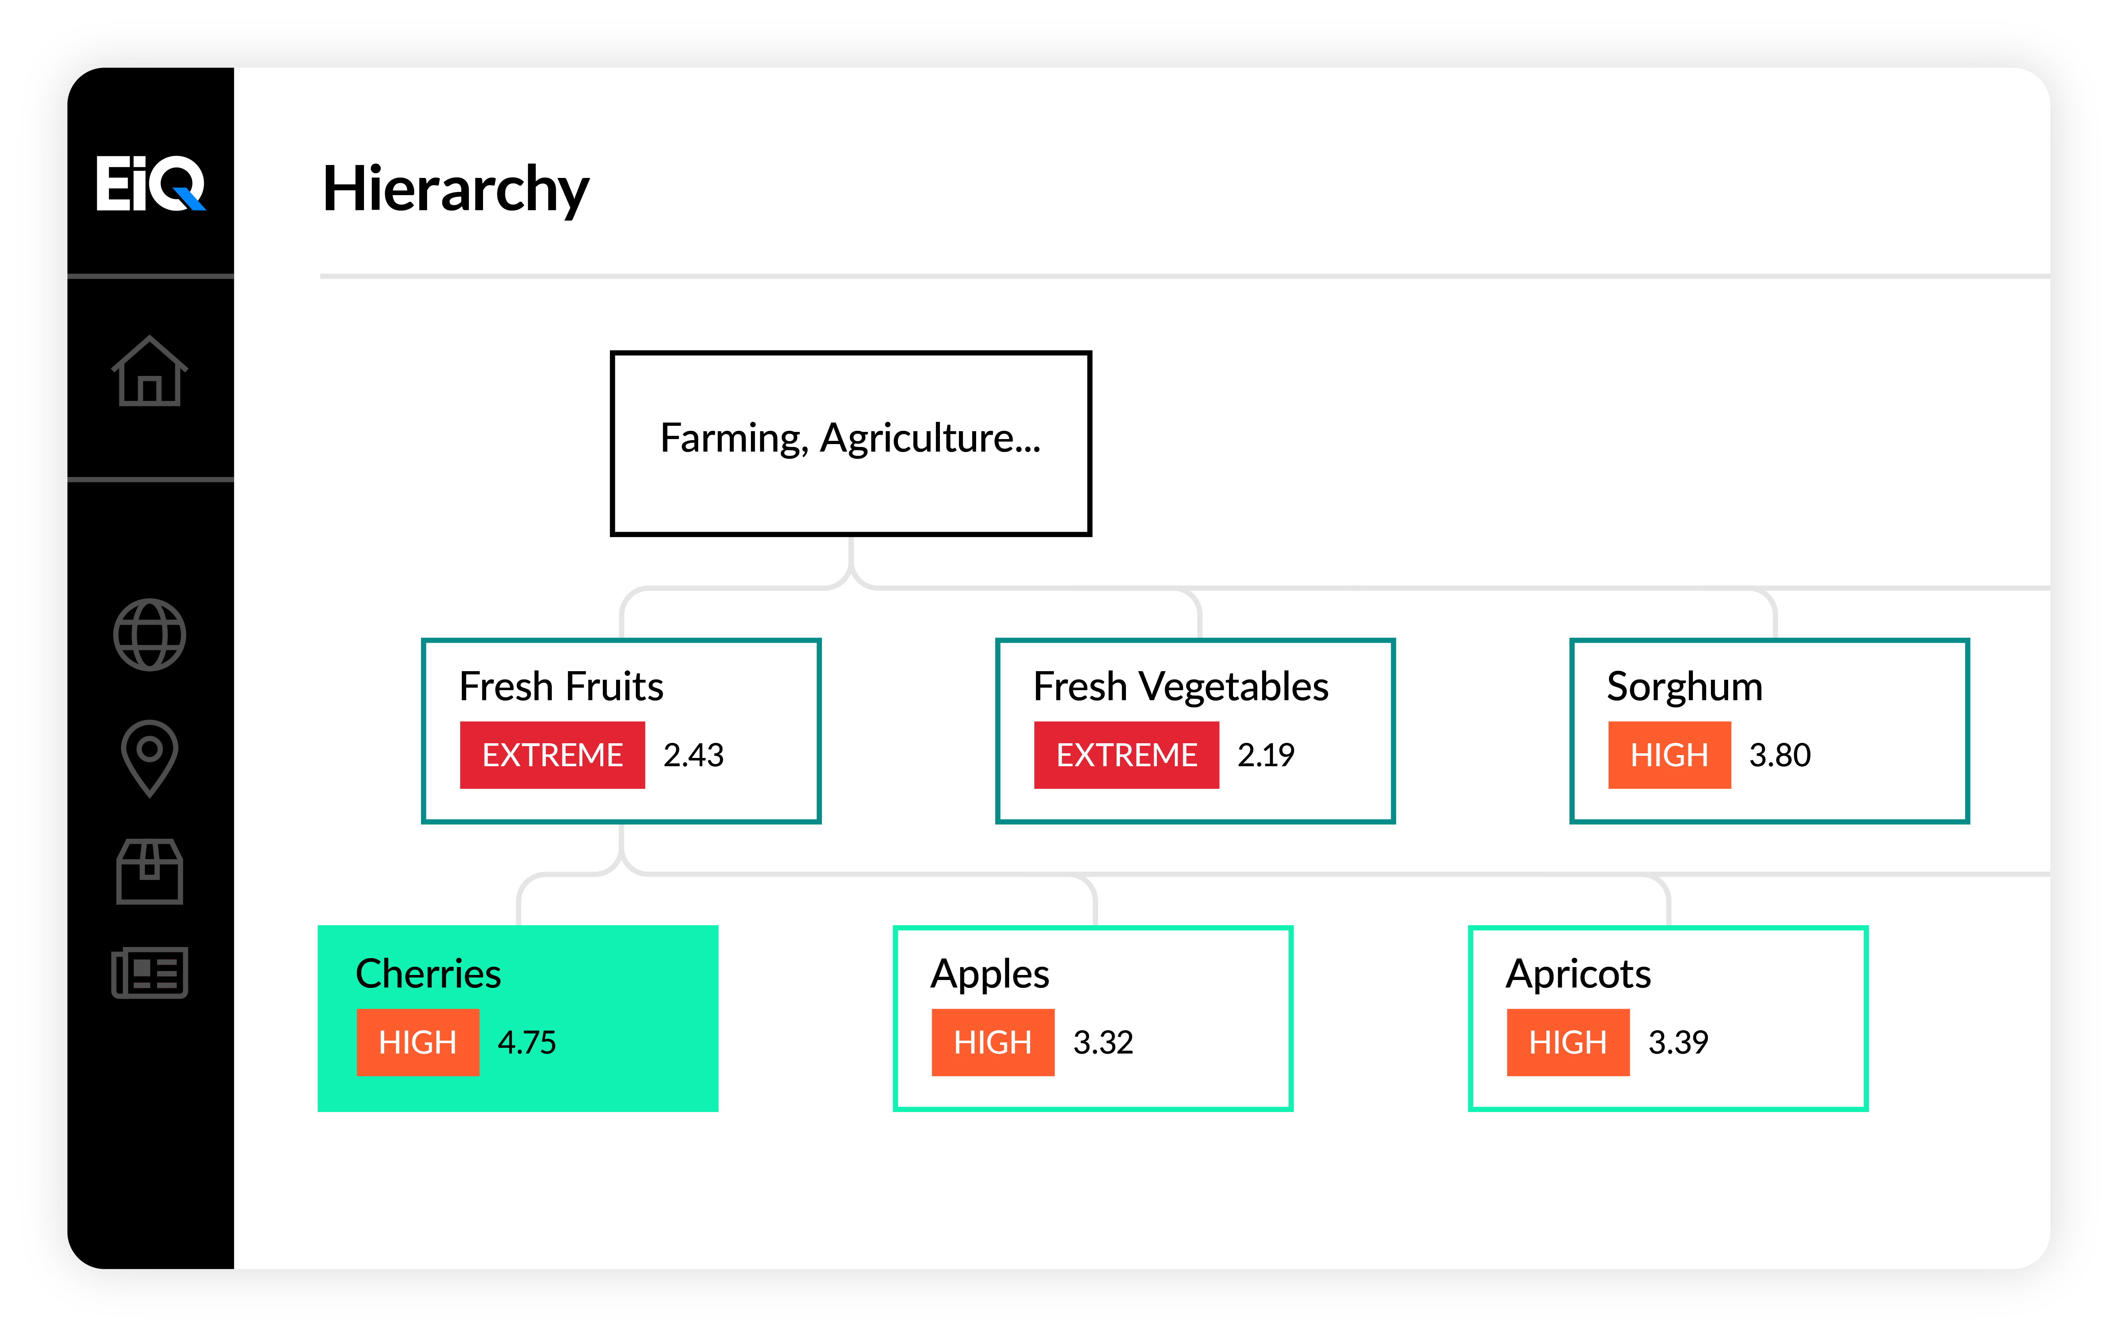Screen dimensions: 2119x1338
Task: Click HIGH badge on Apricots
Action: tap(1568, 1042)
